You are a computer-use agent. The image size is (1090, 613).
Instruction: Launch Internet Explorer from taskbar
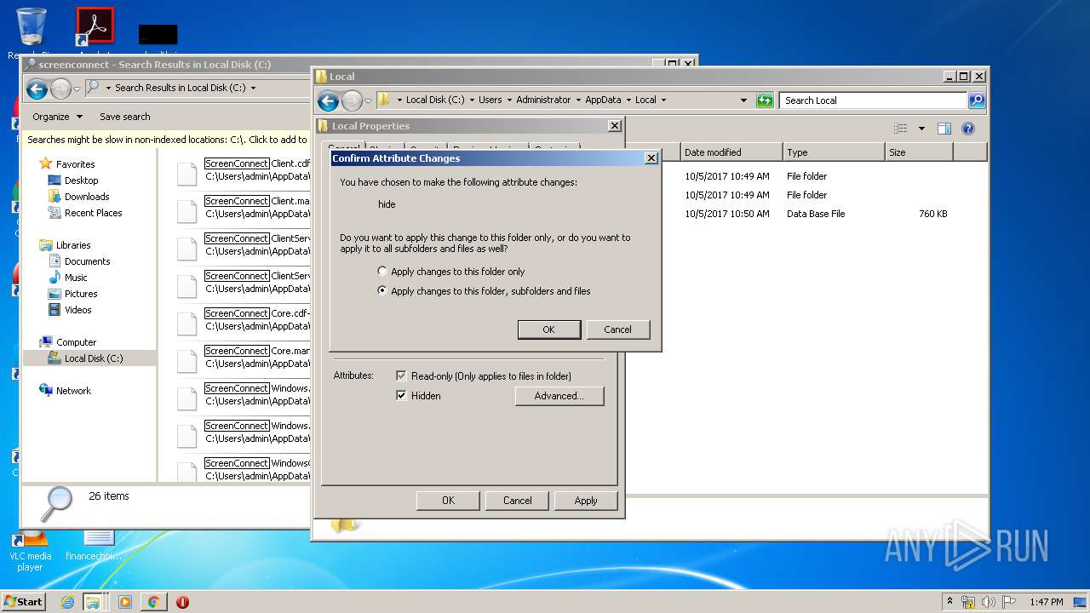pyautogui.click(x=67, y=602)
